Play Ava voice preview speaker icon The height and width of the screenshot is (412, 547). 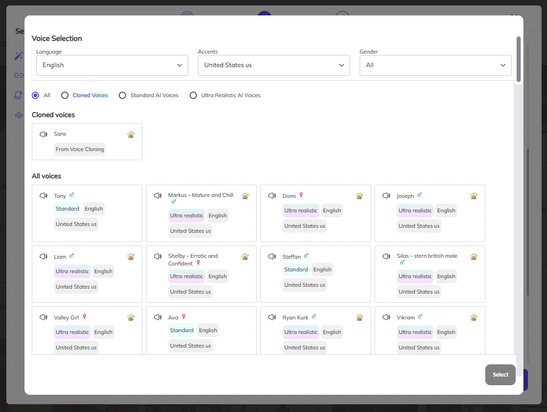click(x=158, y=317)
